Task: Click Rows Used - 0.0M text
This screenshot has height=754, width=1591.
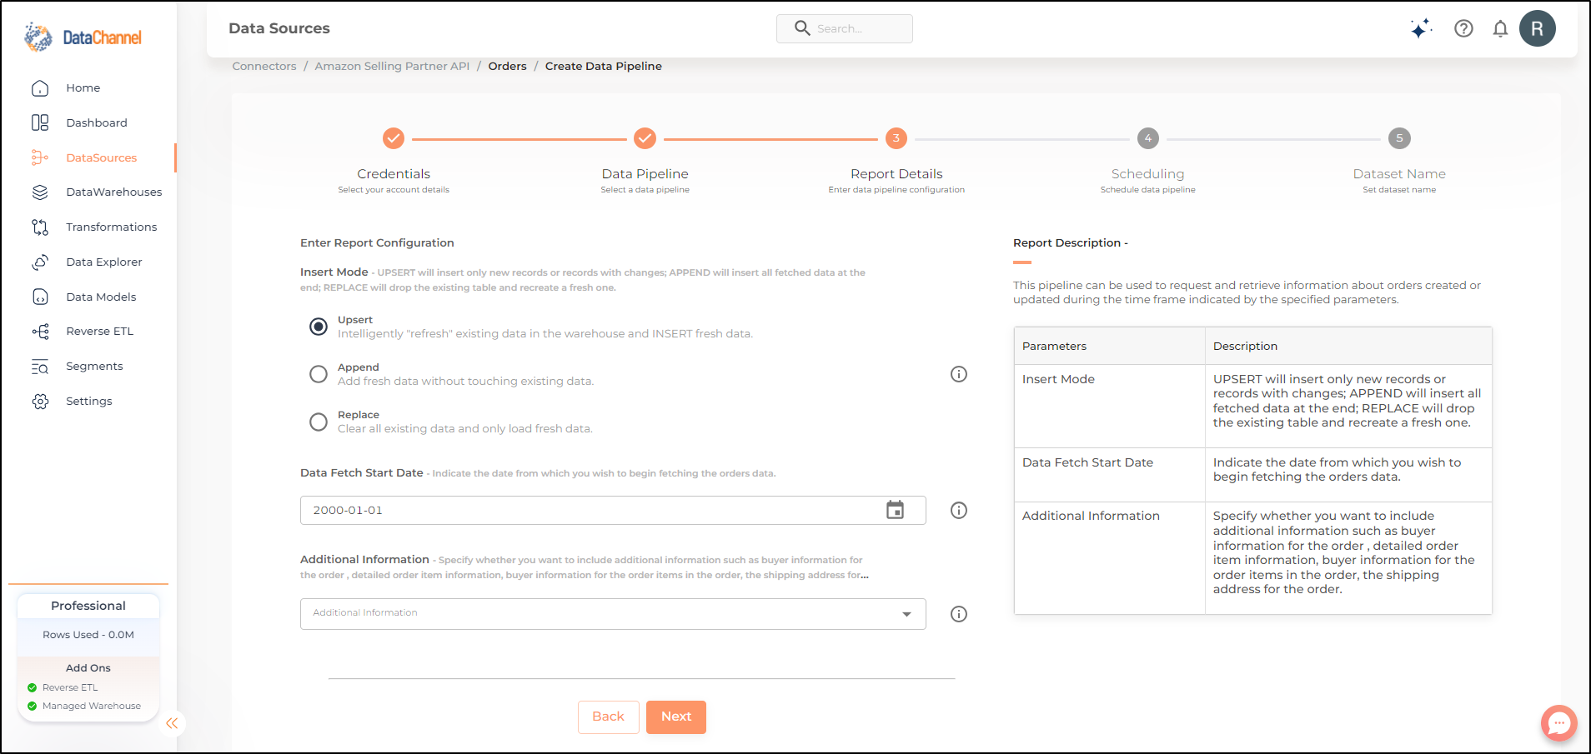Action: pos(88,635)
